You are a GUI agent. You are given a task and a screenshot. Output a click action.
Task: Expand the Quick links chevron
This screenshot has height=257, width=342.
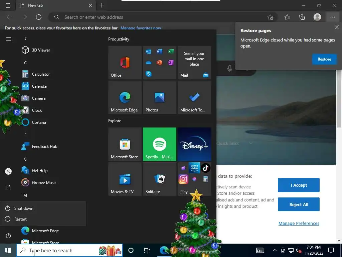[251, 143]
